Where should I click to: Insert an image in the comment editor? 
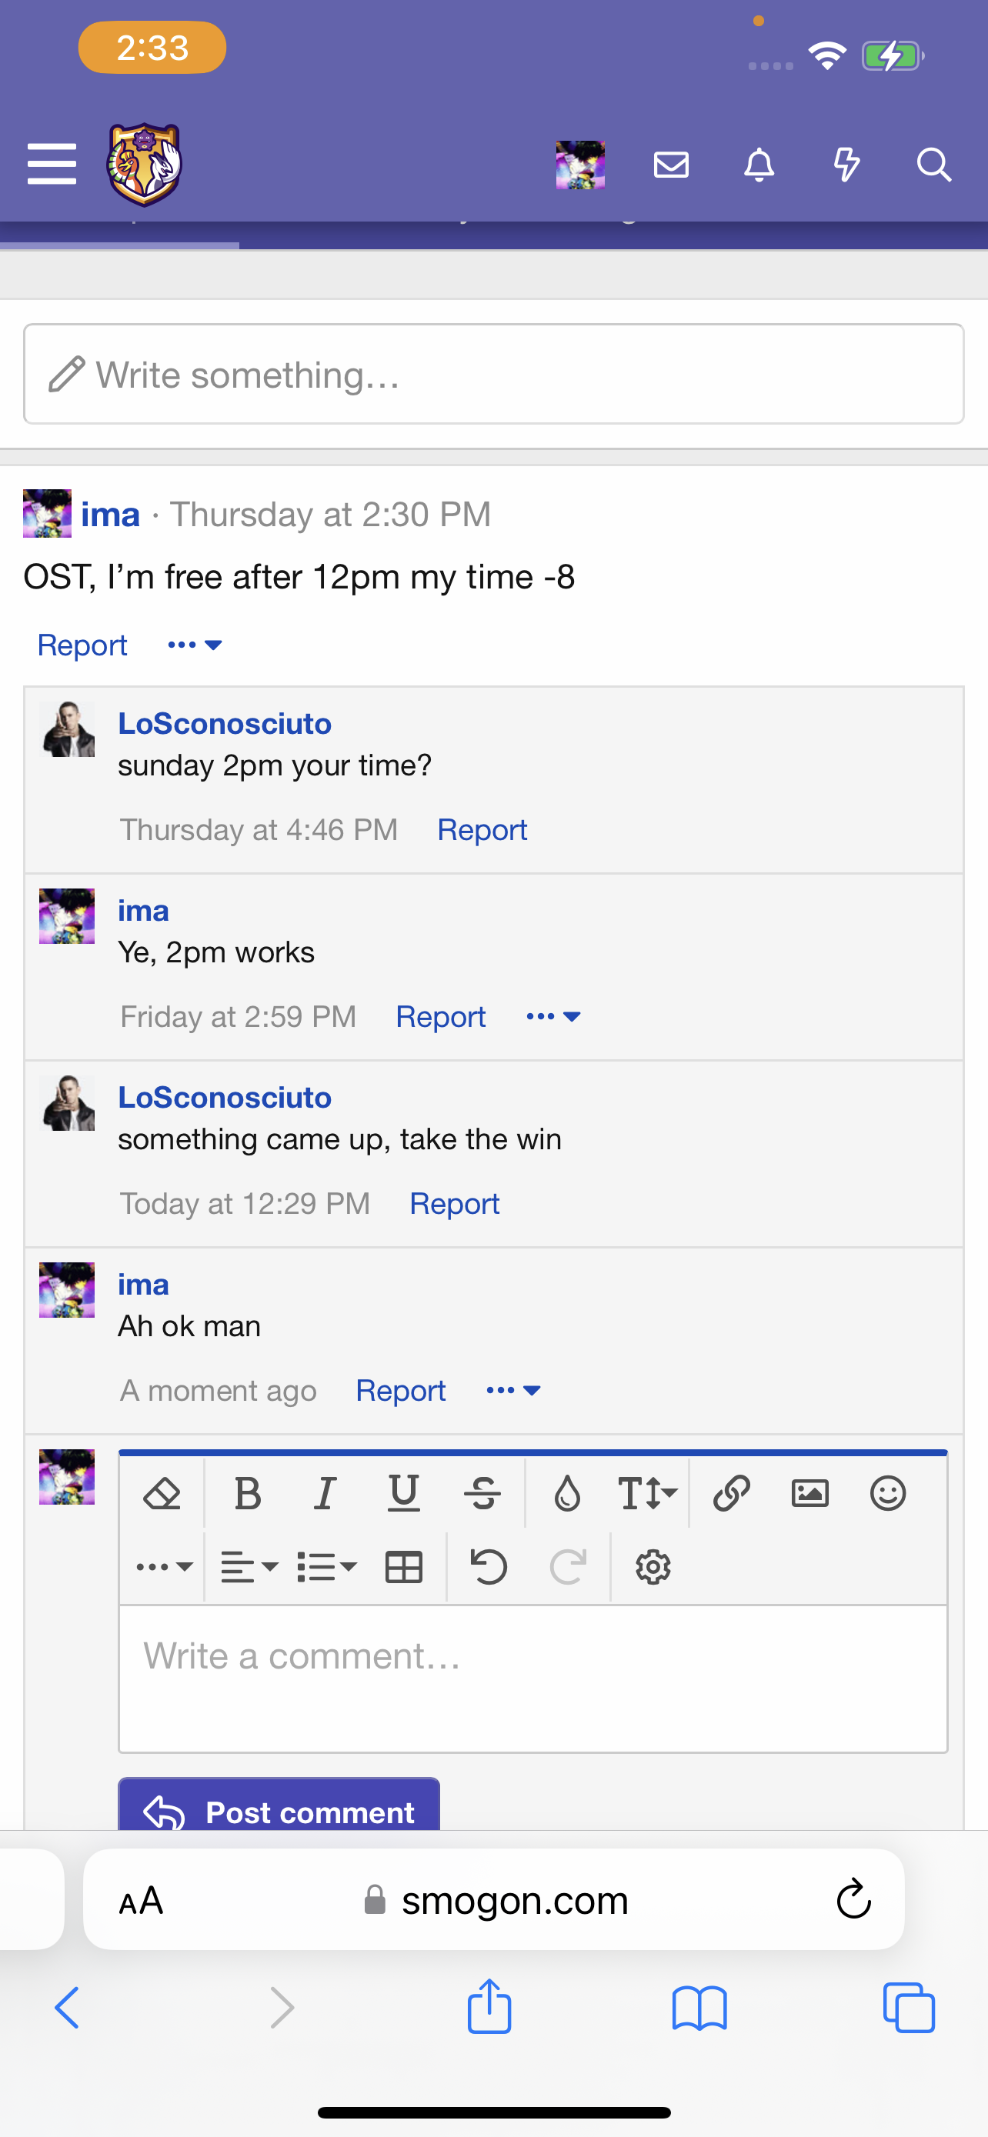[809, 1493]
